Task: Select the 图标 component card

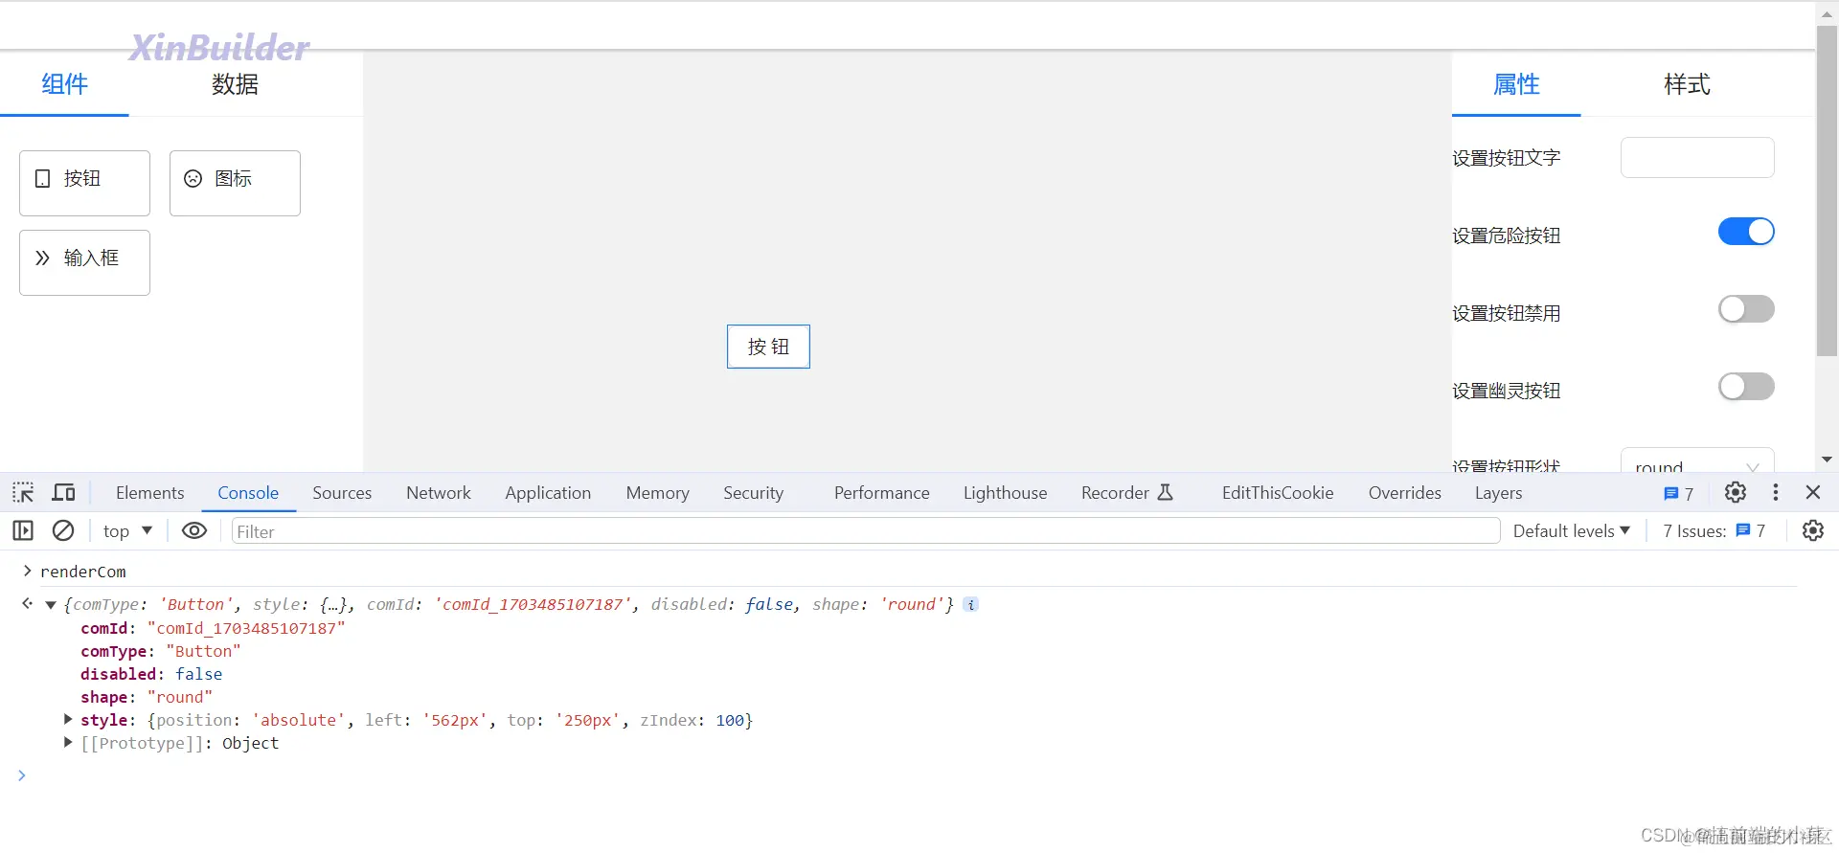Action: tap(235, 183)
